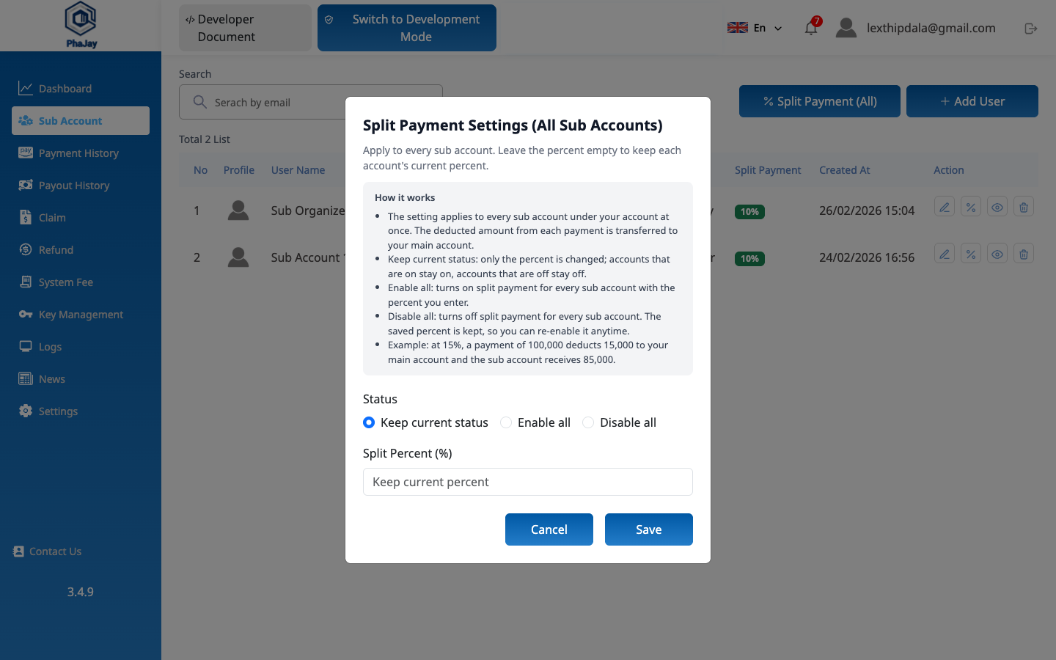This screenshot has height=660, width=1056.
Task: View Sub Organize row with eye icon
Action: pos(997,207)
